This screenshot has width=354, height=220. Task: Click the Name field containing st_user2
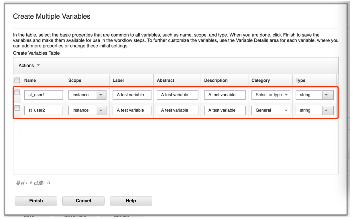[x=44, y=110]
